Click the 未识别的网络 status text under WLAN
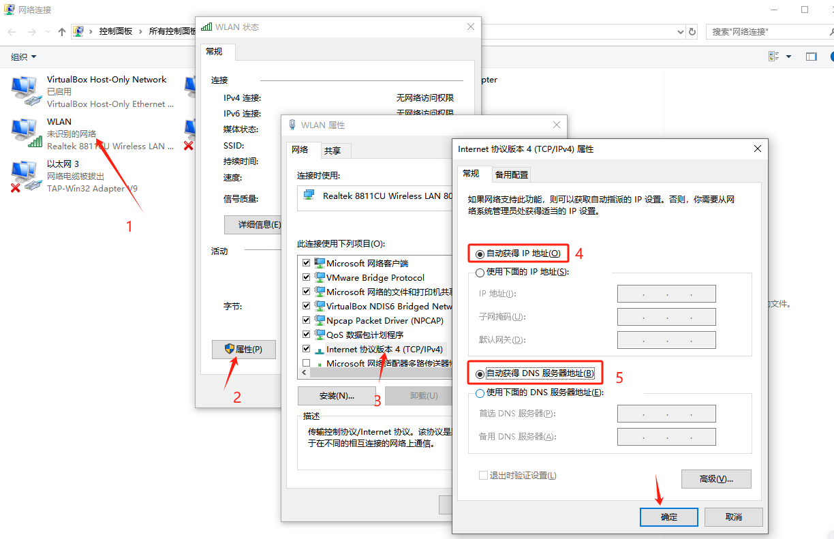The image size is (834, 539). pos(72,134)
